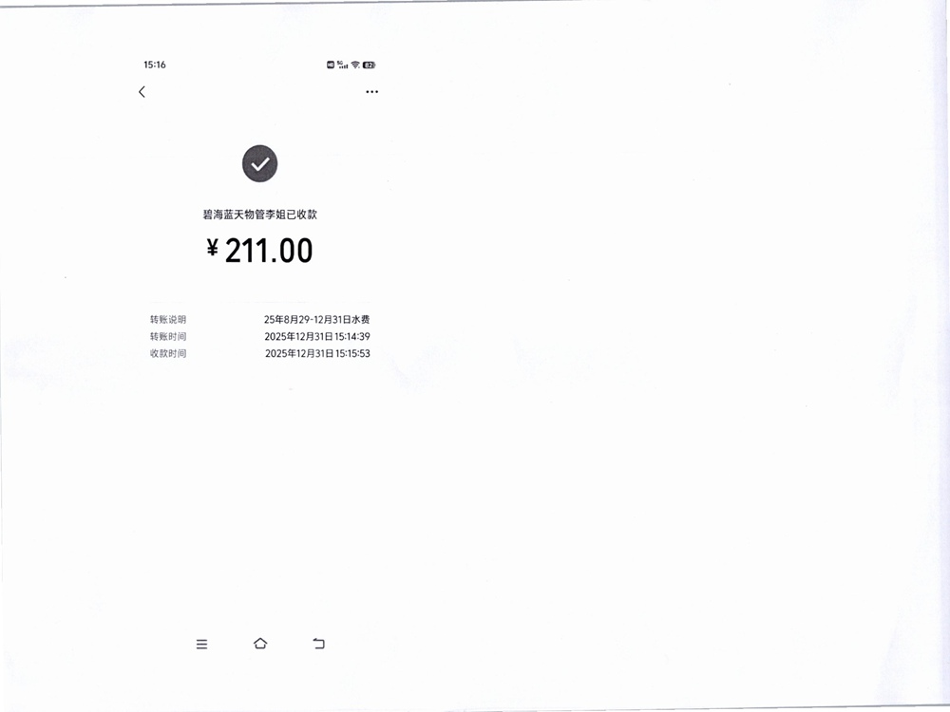
Task: Tap the dark checkmark success icon
Action: (260, 163)
